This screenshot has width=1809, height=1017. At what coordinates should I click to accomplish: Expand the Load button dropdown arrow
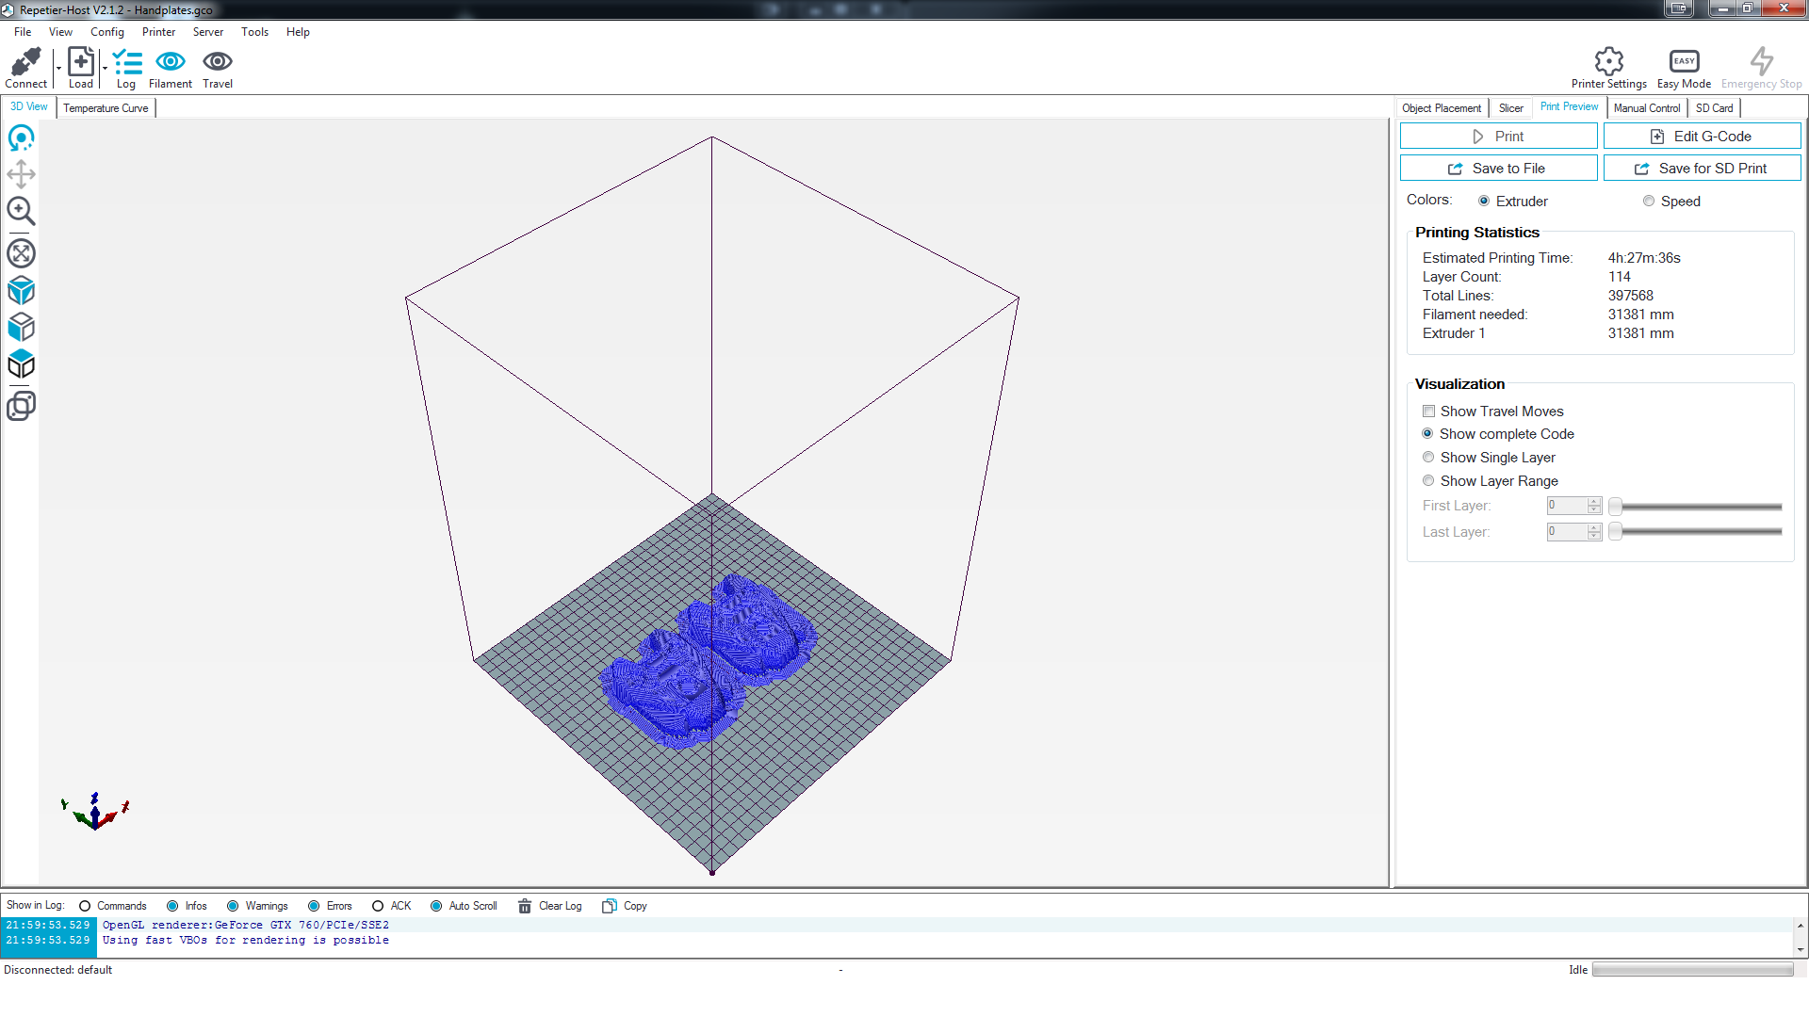pos(105,68)
